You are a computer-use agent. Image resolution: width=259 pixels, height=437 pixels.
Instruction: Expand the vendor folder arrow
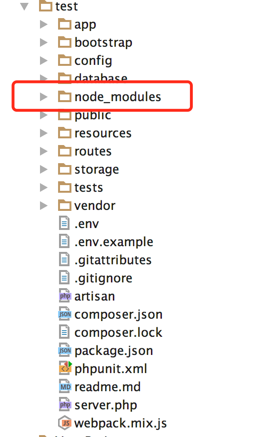(x=43, y=206)
